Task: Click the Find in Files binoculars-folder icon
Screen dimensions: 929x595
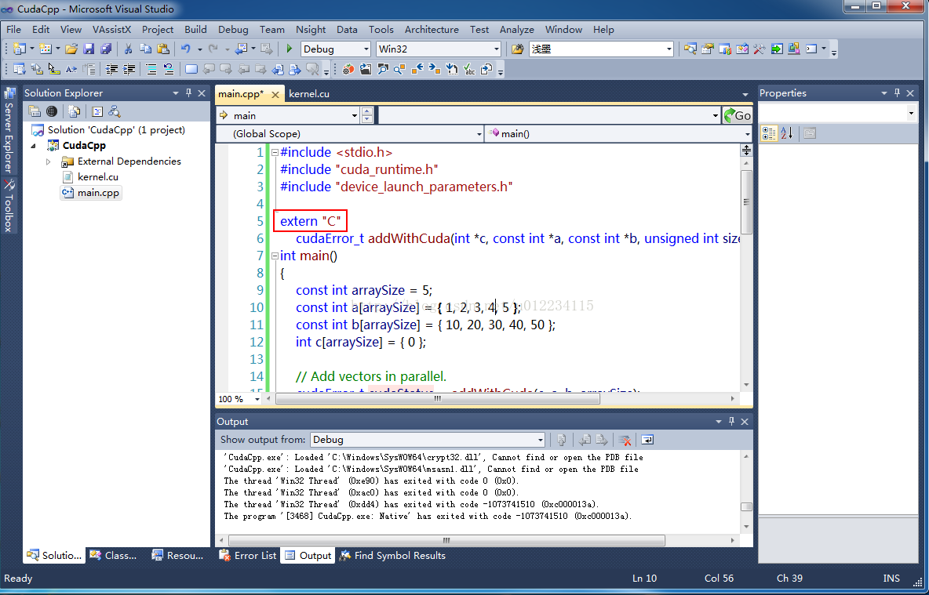Action: [x=517, y=49]
